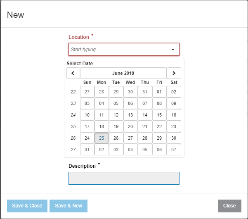248x219 pixels.
Task: Focus the Description text field
Action: coord(124,179)
